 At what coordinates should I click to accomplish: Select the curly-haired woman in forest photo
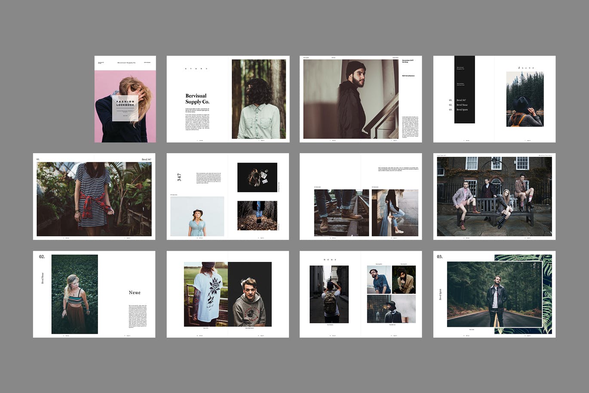pos(258,99)
